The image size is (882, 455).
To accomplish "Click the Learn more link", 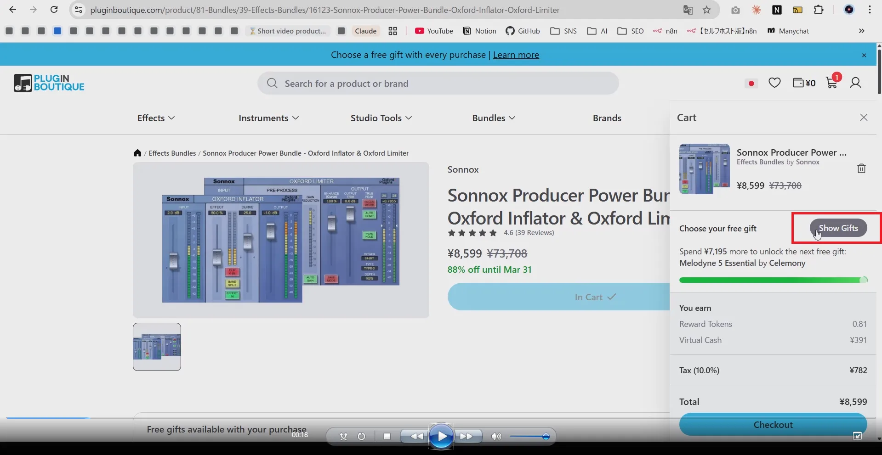I will click(x=516, y=55).
